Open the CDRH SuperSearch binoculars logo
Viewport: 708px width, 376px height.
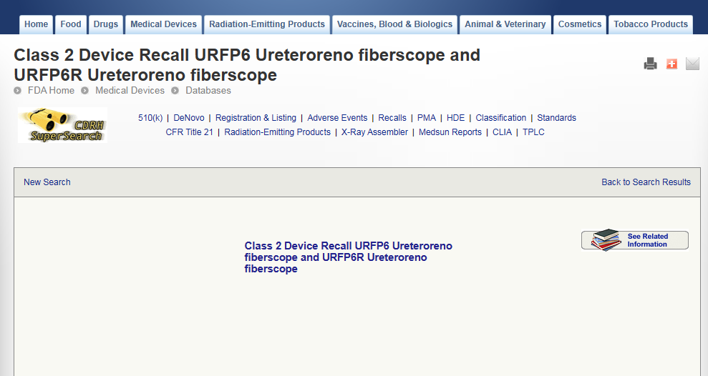tap(63, 125)
